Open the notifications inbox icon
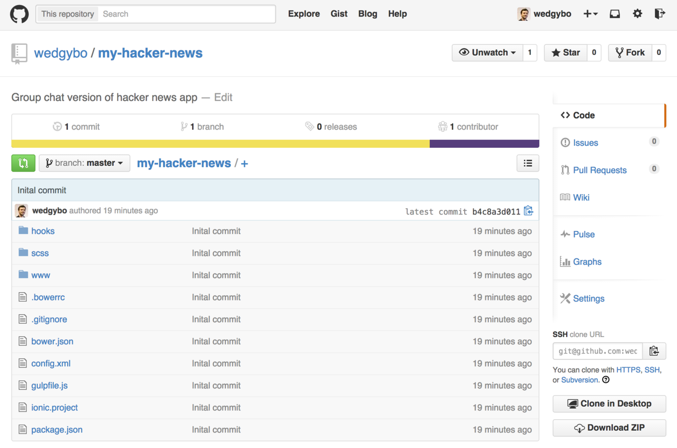This screenshot has width=677, height=448. pos(615,14)
